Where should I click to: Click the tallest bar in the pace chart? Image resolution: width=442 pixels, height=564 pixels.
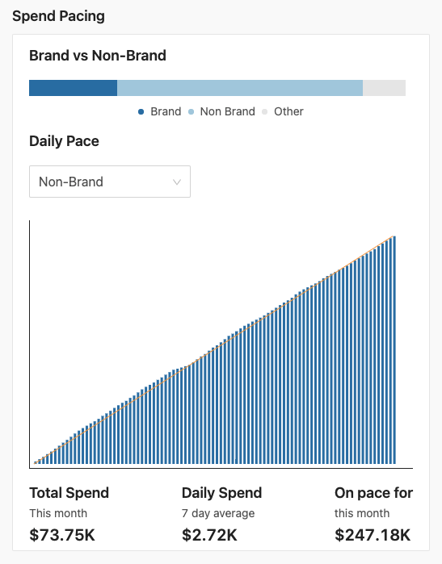point(394,350)
